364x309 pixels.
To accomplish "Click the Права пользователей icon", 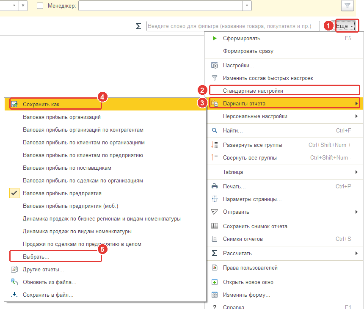I will pos(215,268).
